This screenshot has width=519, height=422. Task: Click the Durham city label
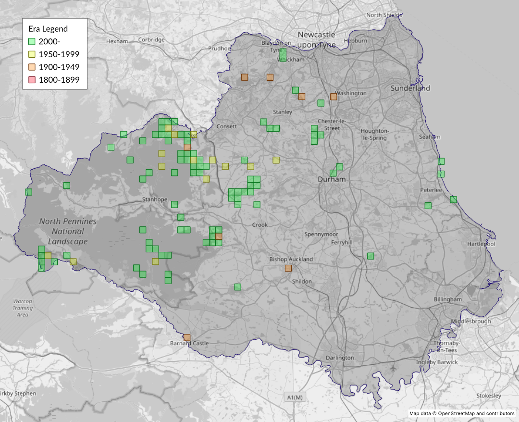pos(332,179)
